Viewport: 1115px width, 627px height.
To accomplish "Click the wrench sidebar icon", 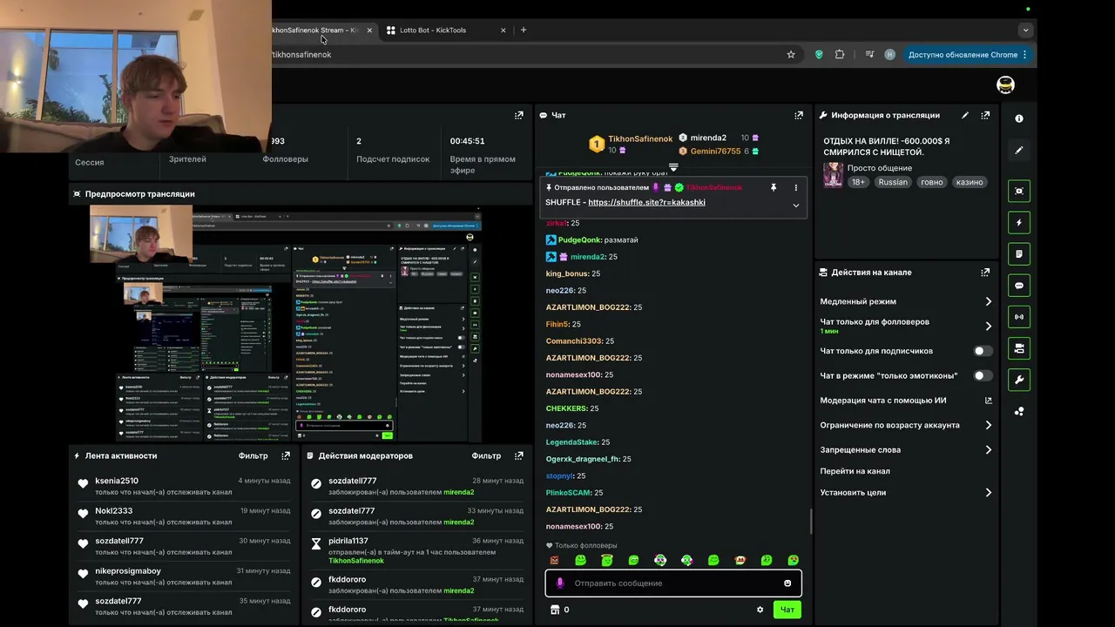I will tap(1019, 379).
